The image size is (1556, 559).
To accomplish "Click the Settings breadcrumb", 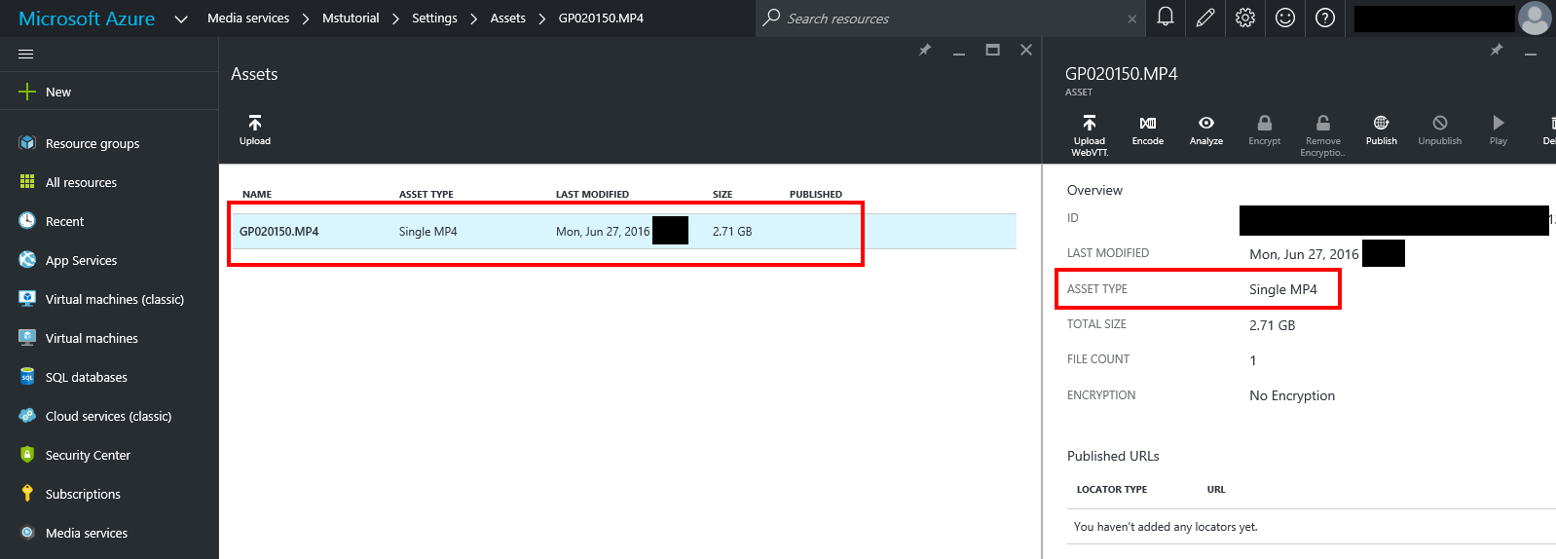I will click(x=434, y=18).
